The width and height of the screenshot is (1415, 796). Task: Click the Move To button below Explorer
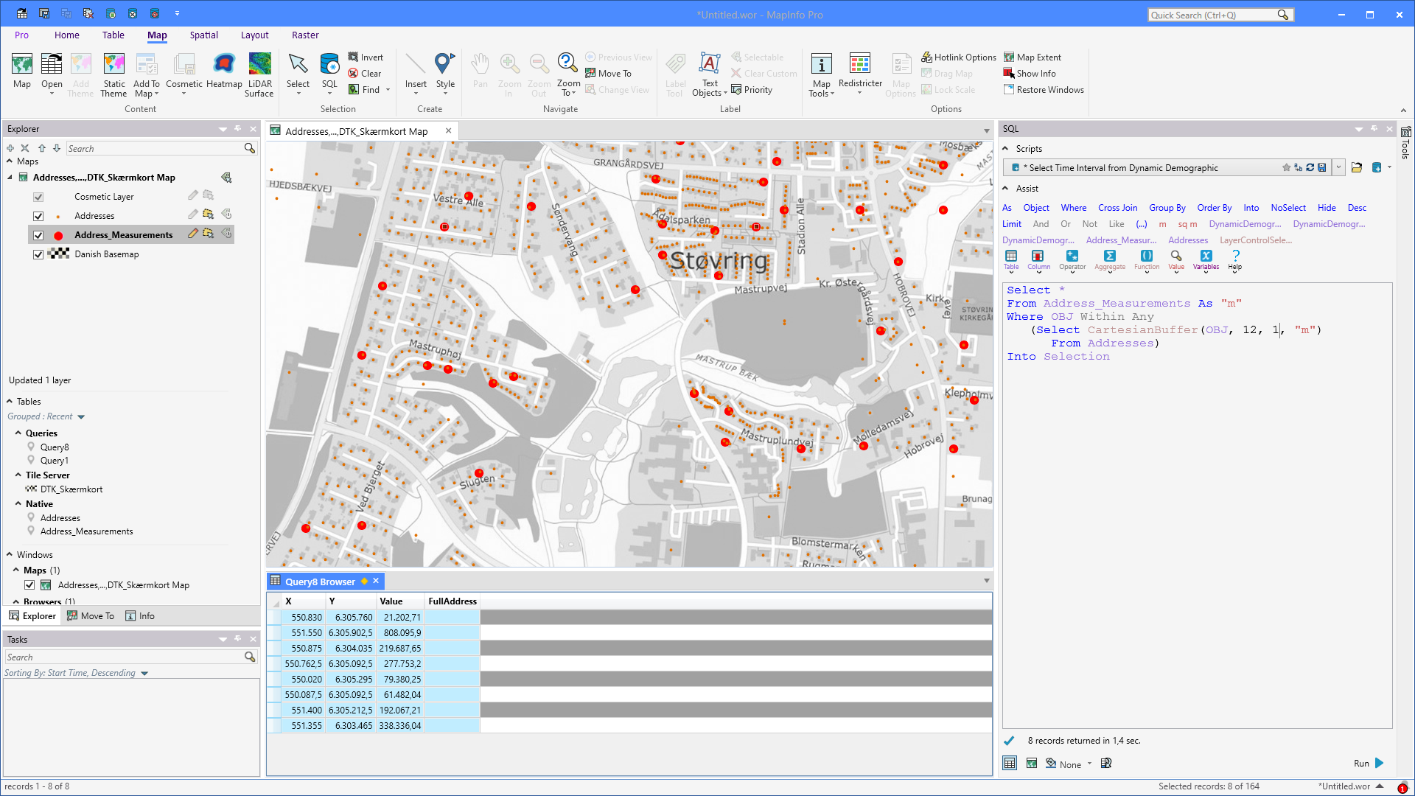point(90,616)
